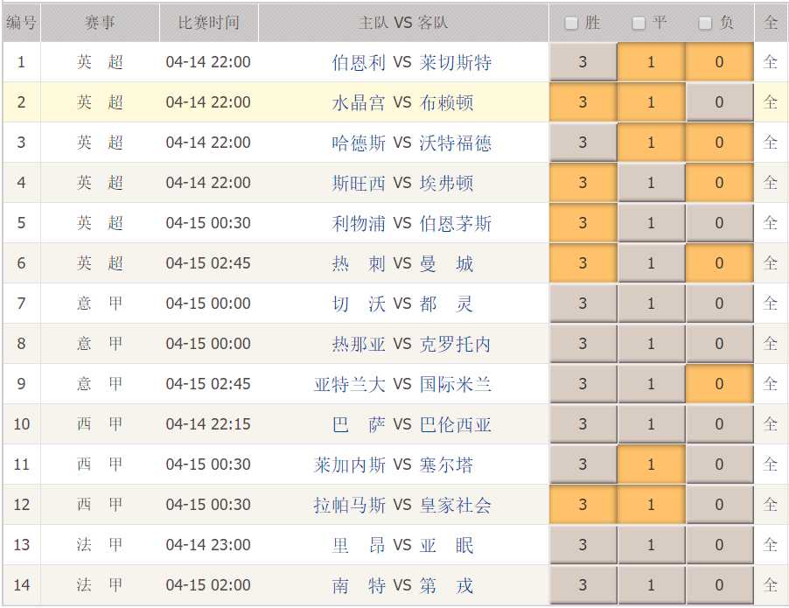Click the 比赛时间 column header
Viewport: 789px width, 608px height.
[x=209, y=23]
